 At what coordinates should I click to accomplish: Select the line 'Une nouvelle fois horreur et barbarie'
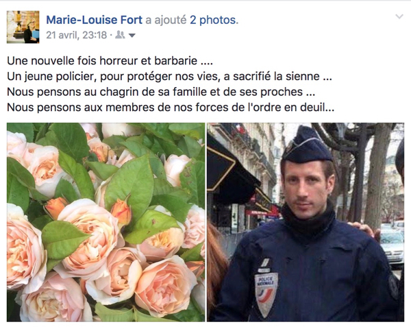click(110, 61)
